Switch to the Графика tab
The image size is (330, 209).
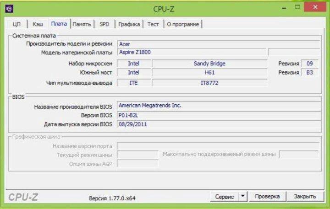click(x=129, y=24)
